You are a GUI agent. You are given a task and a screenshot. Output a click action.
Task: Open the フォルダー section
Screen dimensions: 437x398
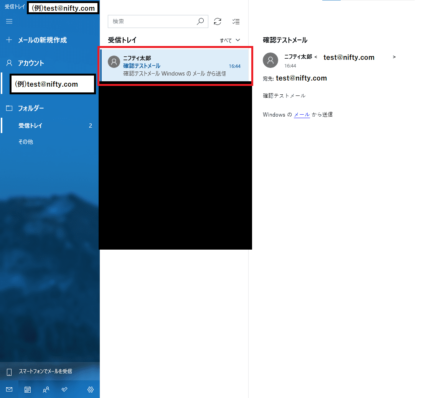(31, 109)
